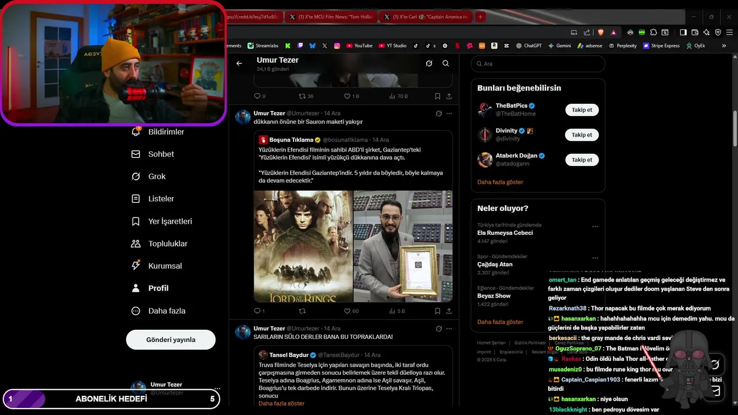Viewport: 738px width, 415px height.
Task: Open the ChatGPT bookmark
Action: click(529, 46)
